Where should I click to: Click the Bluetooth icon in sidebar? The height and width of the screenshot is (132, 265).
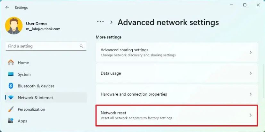11,86
